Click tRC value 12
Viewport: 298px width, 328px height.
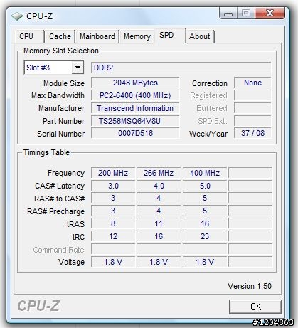113,236
